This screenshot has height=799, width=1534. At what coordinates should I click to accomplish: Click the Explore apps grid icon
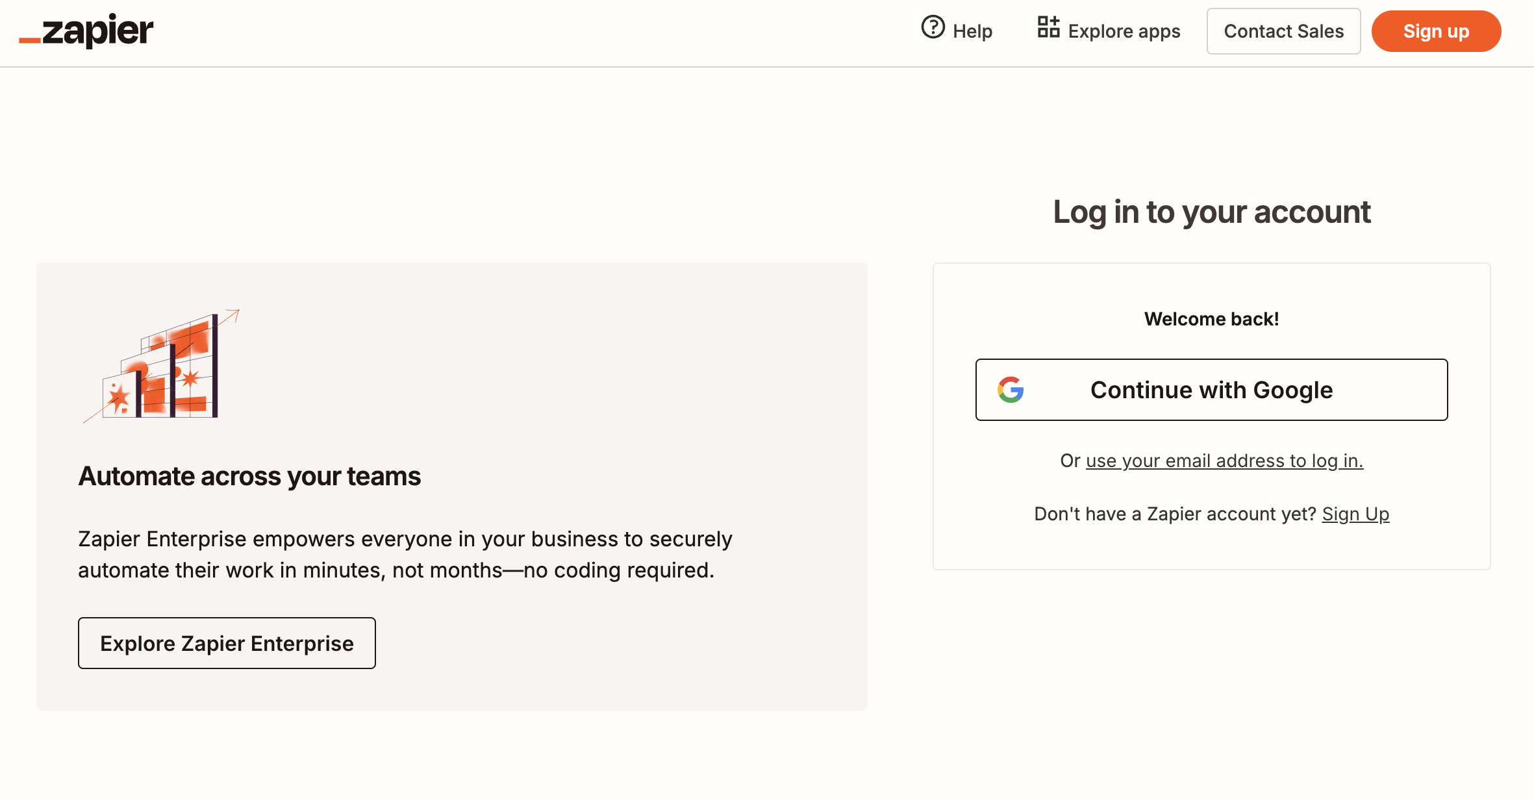click(1048, 27)
